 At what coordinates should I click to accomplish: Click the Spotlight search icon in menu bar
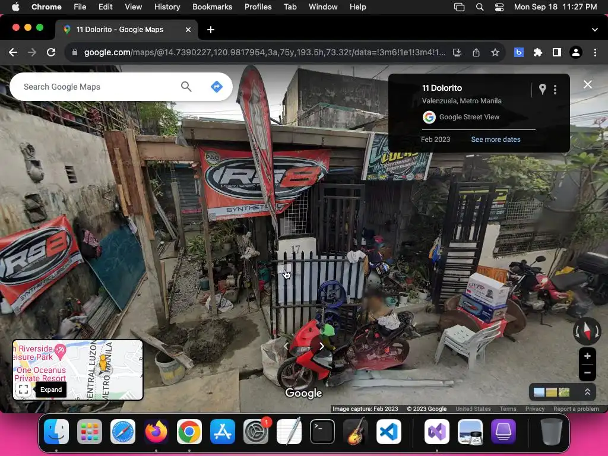coord(480,7)
